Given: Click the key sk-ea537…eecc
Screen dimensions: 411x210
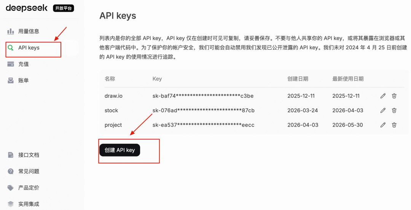Looking at the screenshot, I should click(203, 125).
